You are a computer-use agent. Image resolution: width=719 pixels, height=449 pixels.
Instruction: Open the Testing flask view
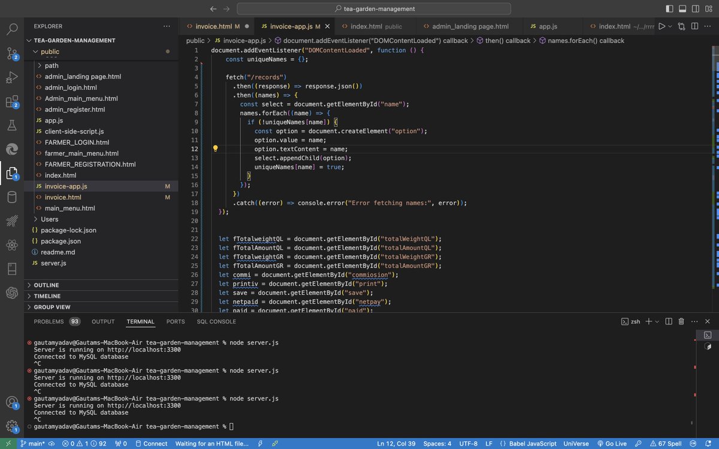12,125
